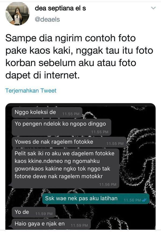Tap the 'Yowes de nak ragelem fotokke' bubble

(69, 142)
